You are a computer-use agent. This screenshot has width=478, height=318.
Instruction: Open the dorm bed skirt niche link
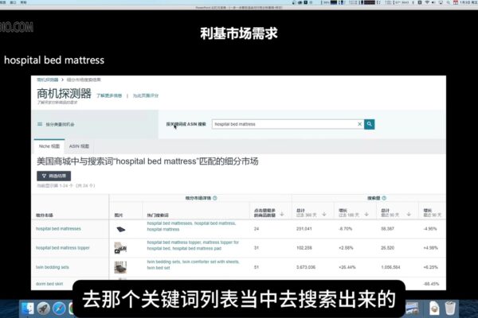click(49, 284)
